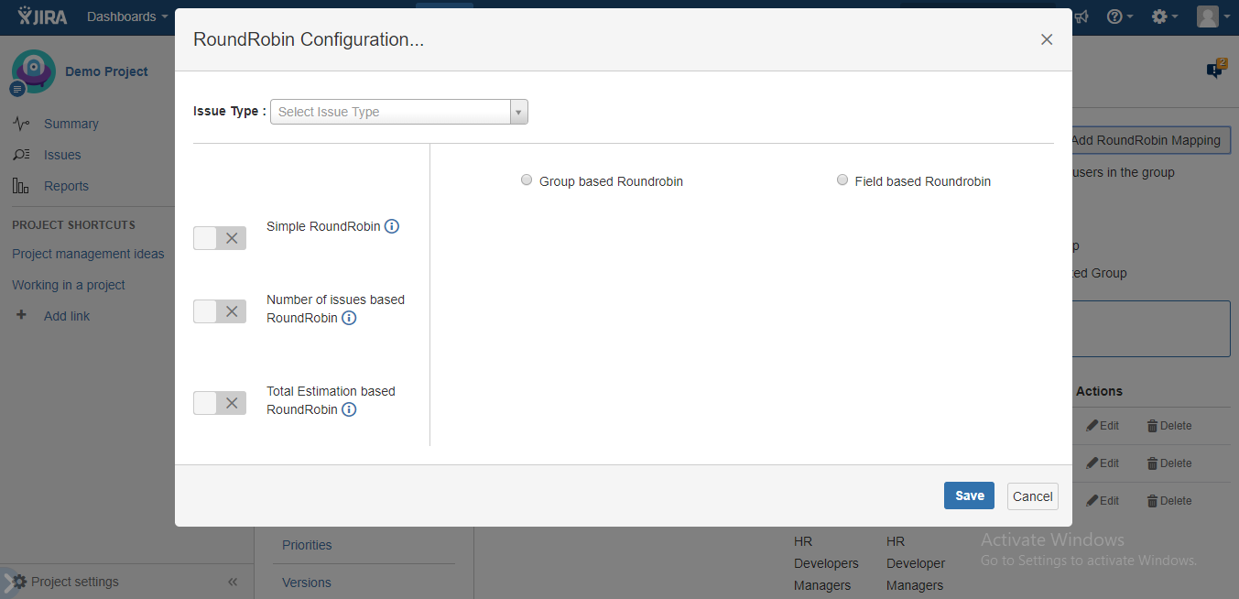Toggle Total Estimation based RoundRobin switch
This screenshot has width=1239, height=599.
(x=220, y=403)
